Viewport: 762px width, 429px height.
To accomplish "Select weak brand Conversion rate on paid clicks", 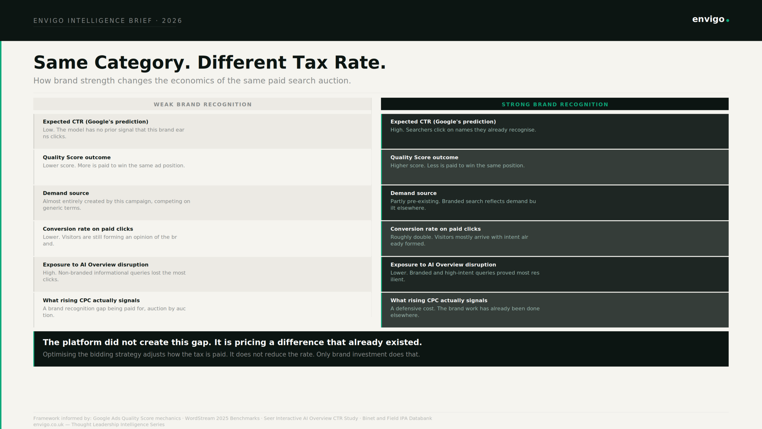I will (202, 238).
